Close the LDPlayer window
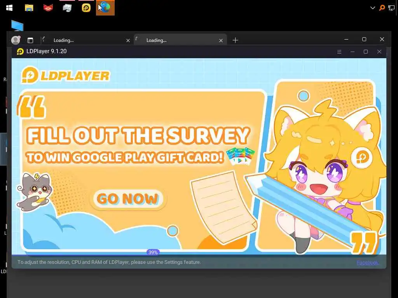This screenshot has height=298, width=398. pyautogui.click(x=379, y=52)
